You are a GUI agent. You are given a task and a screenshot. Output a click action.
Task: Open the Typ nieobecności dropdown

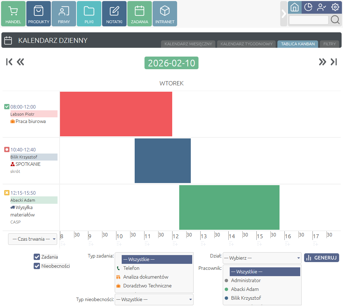click(x=154, y=299)
